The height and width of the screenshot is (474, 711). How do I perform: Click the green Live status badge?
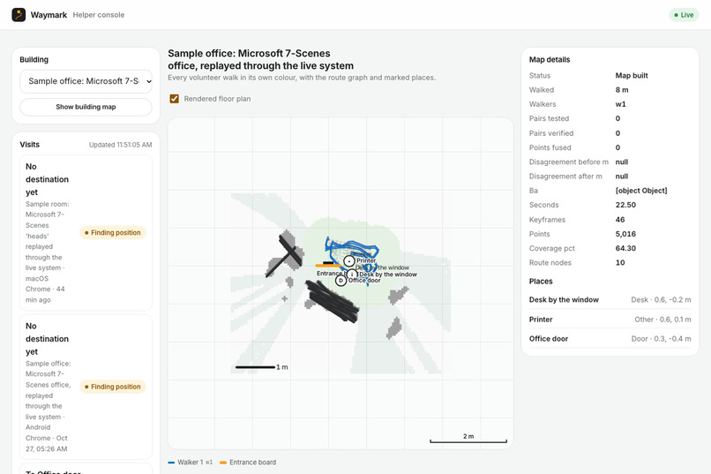click(x=684, y=15)
